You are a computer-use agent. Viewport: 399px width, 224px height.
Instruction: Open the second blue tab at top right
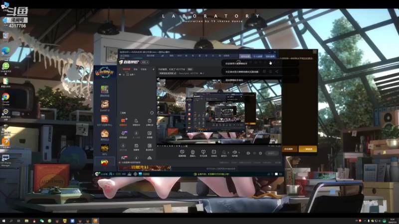(257, 56)
